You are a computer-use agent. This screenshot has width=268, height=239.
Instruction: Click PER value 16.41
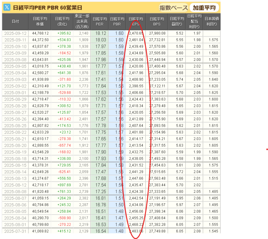101,218
